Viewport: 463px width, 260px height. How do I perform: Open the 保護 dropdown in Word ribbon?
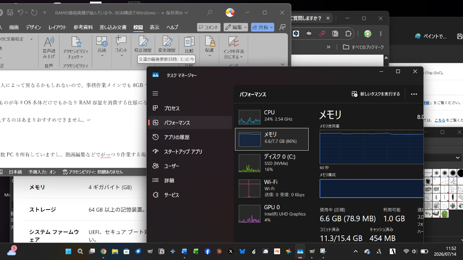[210, 47]
